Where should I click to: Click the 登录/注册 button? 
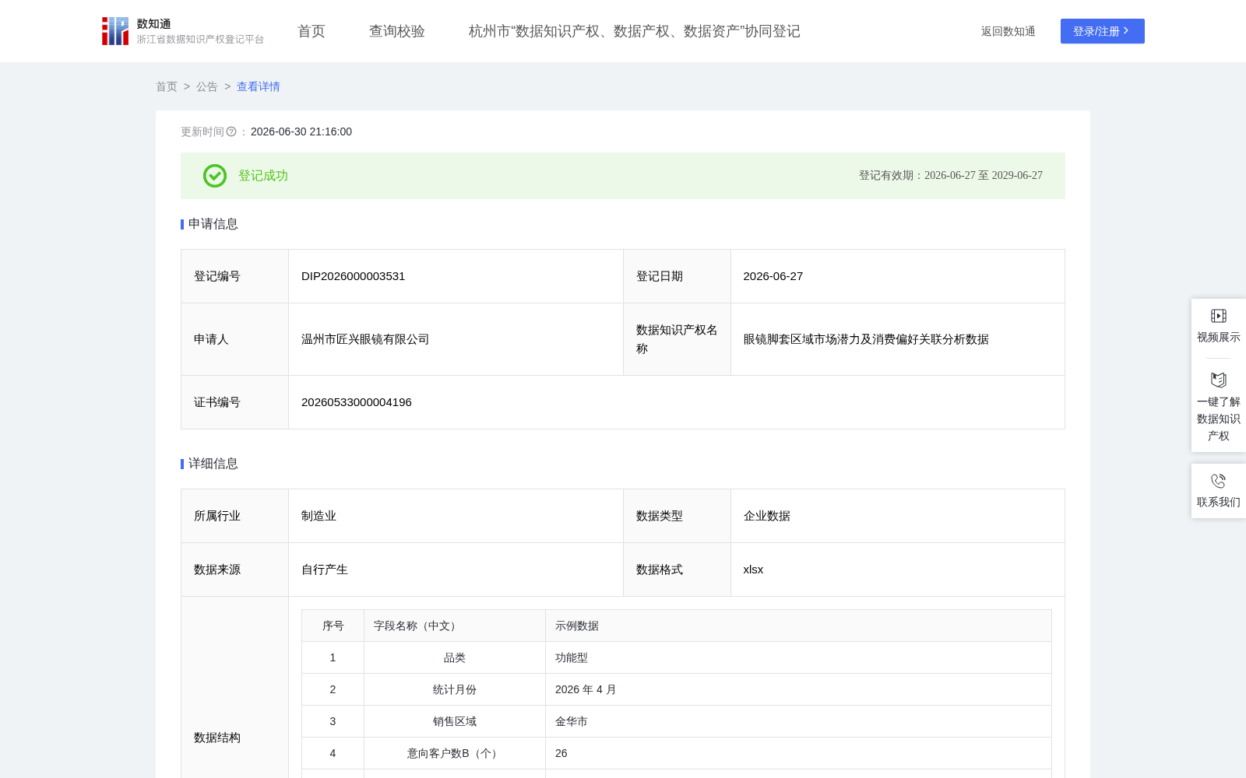[x=1103, y=31]
